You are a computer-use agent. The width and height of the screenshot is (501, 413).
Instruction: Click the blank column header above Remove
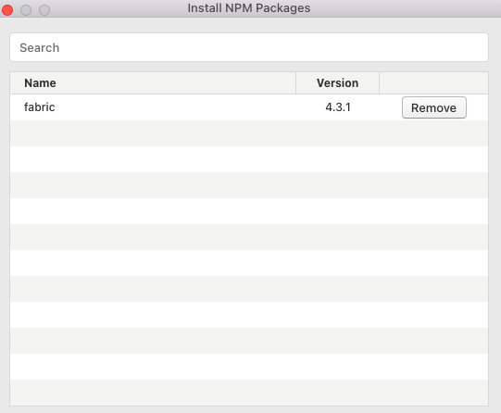click(433, 83)
